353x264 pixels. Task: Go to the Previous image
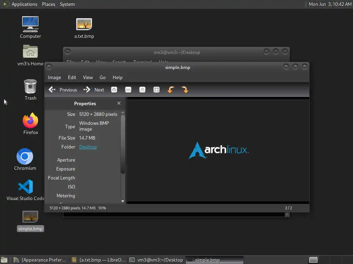coord(63,90)
